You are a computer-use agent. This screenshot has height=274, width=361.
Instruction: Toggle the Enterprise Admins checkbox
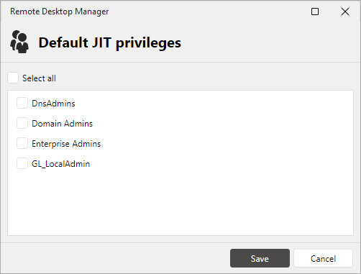[x=22, y=143]
